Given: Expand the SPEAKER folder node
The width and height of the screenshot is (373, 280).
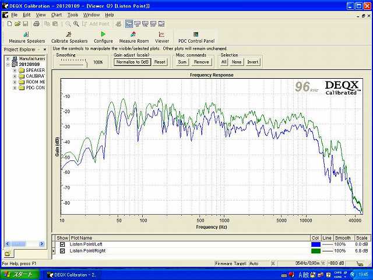Looking at the screenshot, I should 15,70.
